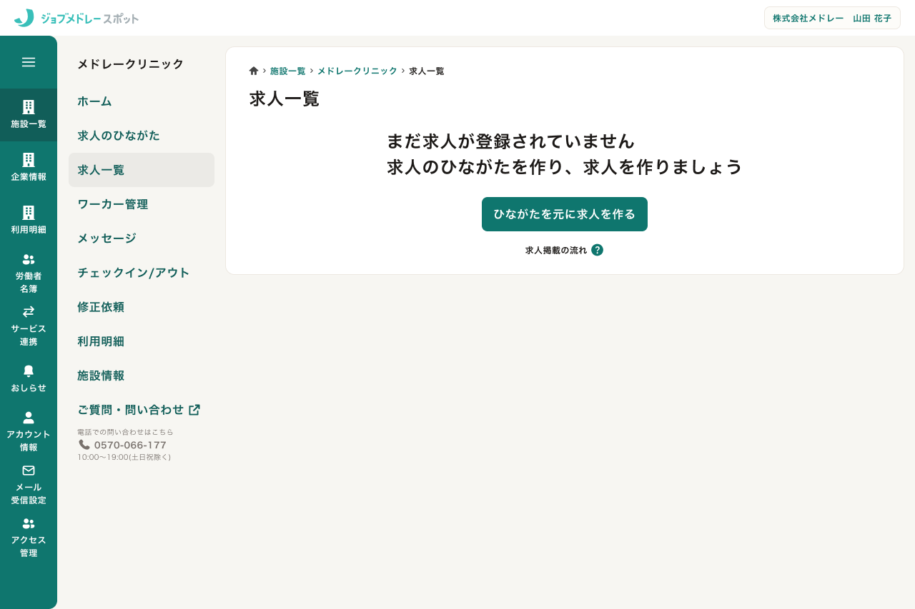Open メール受信設定 in the left rail
The height and width of the screenshot is (609, 915).
(29, 485)
